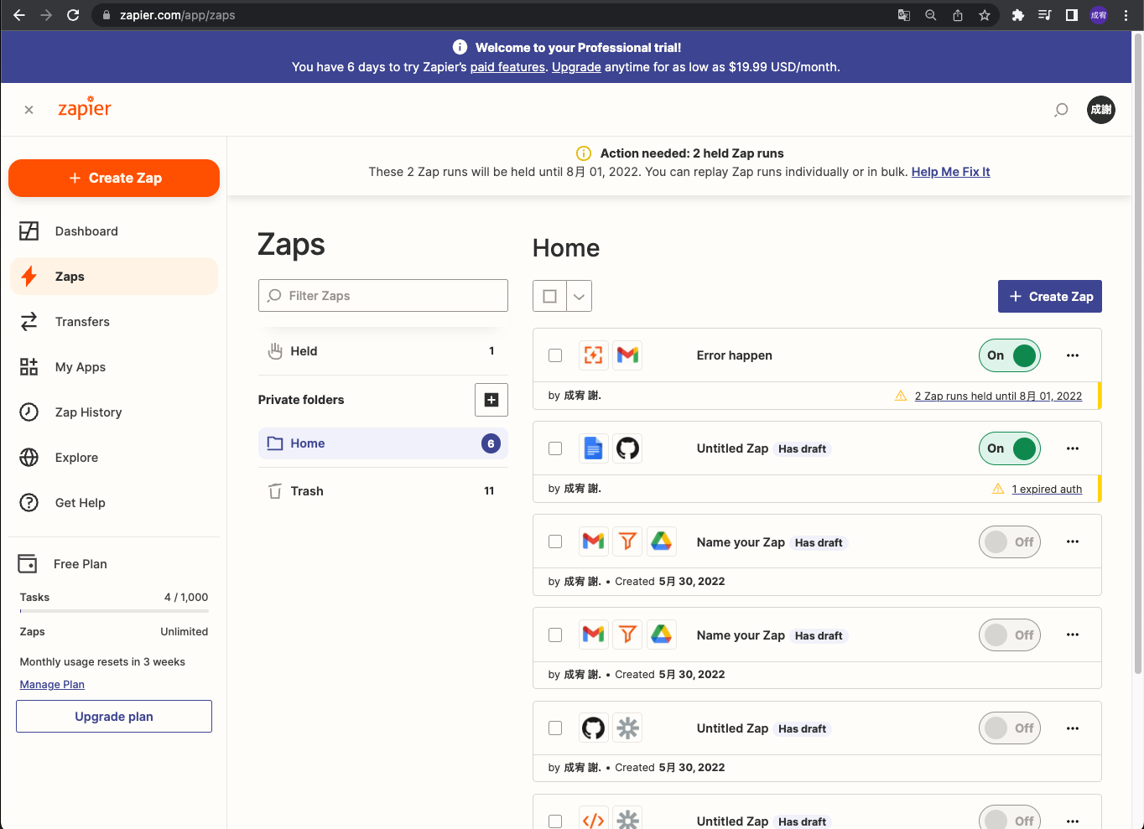Open the browser extensions puzzle icon
The image size is (1144, 829).
1017,15
